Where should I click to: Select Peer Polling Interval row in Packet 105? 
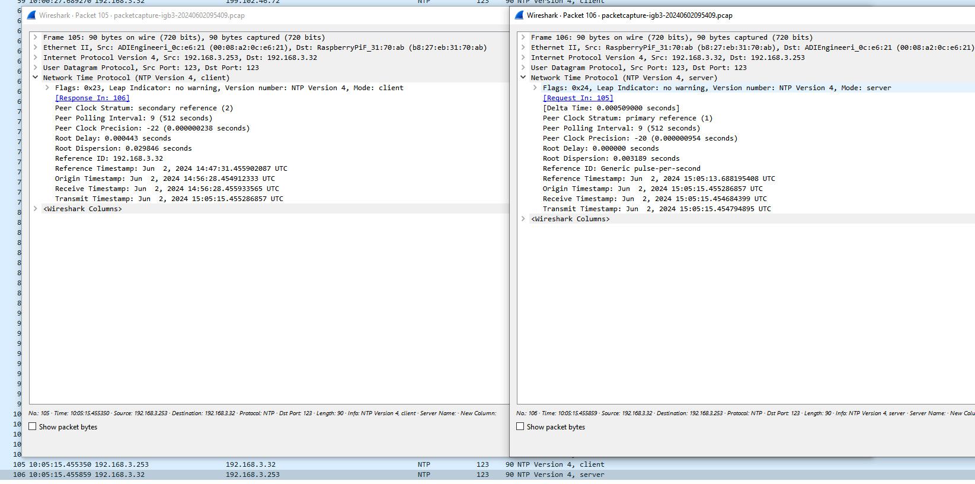133,118
